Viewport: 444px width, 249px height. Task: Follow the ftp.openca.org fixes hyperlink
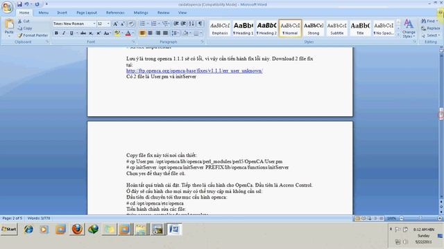(194, 71)
